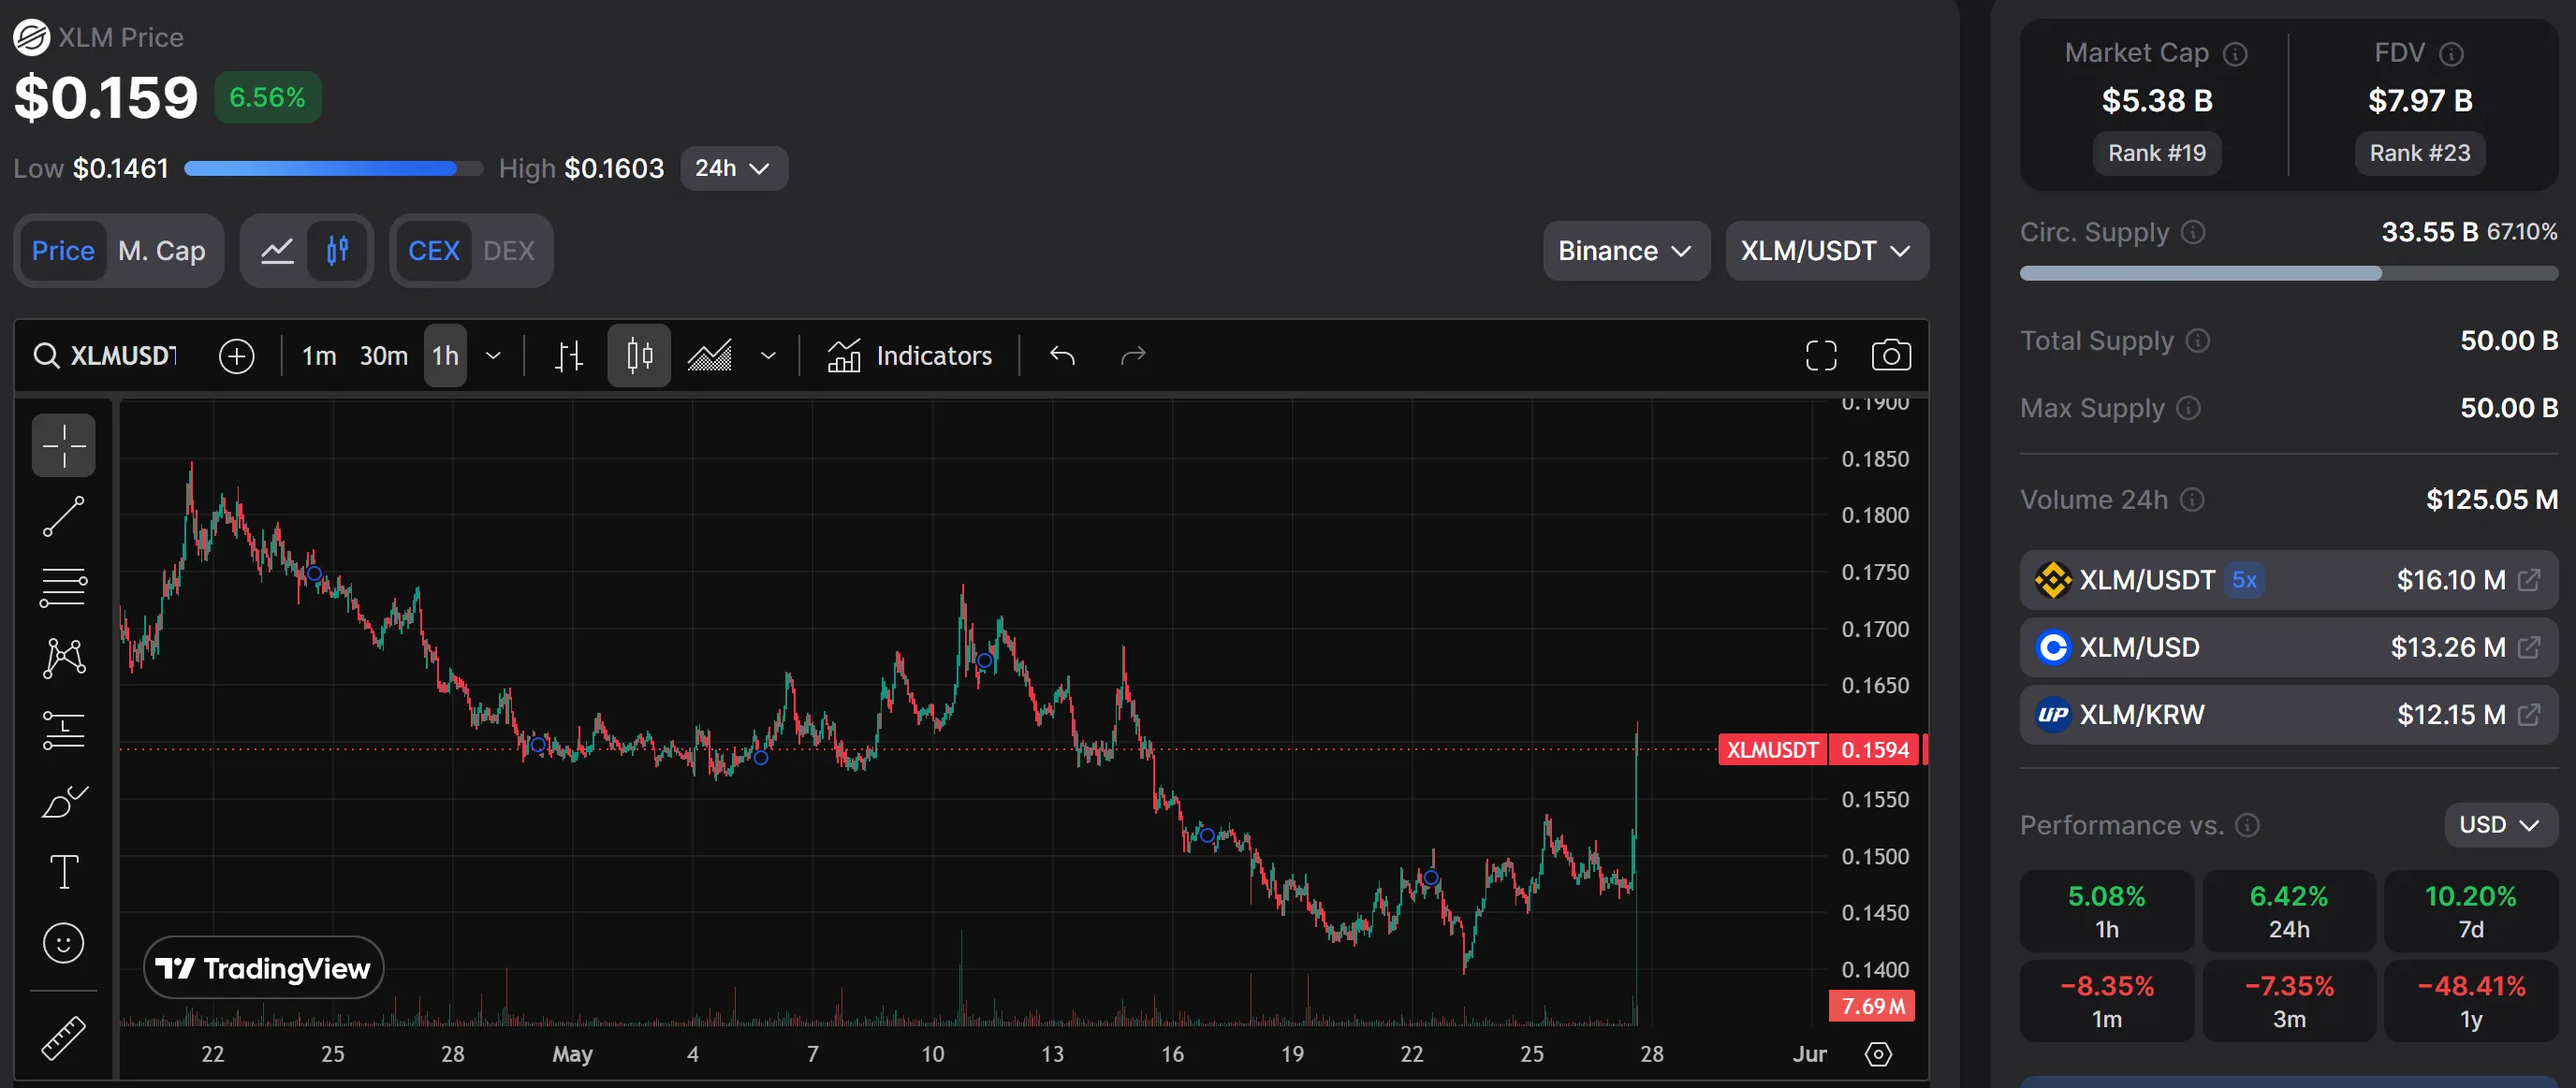Open XLM/KRW market external link icon

(x=2528, y=715)
